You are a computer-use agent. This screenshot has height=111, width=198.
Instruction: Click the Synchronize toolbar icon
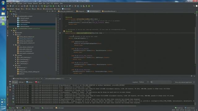[x=13, y=6]
